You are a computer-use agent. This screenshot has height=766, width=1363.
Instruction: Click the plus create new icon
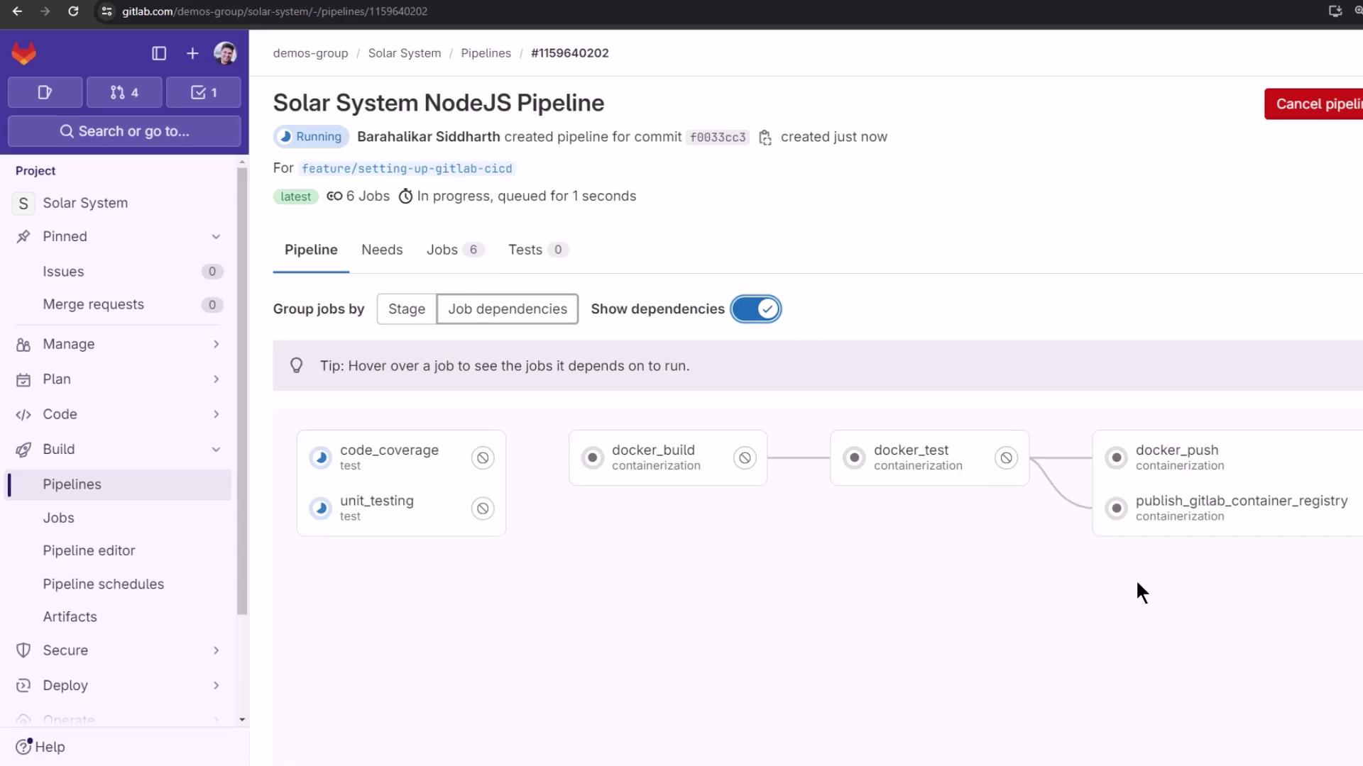192,53
